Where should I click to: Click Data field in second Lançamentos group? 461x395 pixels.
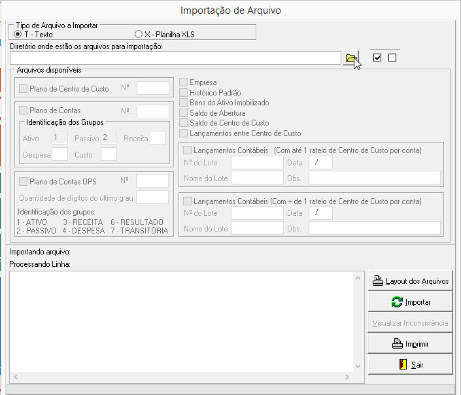321,213
